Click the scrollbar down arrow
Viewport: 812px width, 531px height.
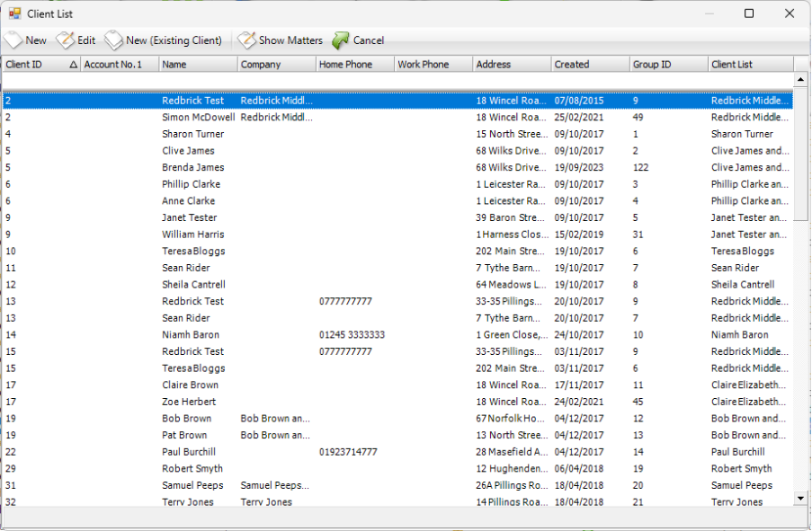pos(799,500)
